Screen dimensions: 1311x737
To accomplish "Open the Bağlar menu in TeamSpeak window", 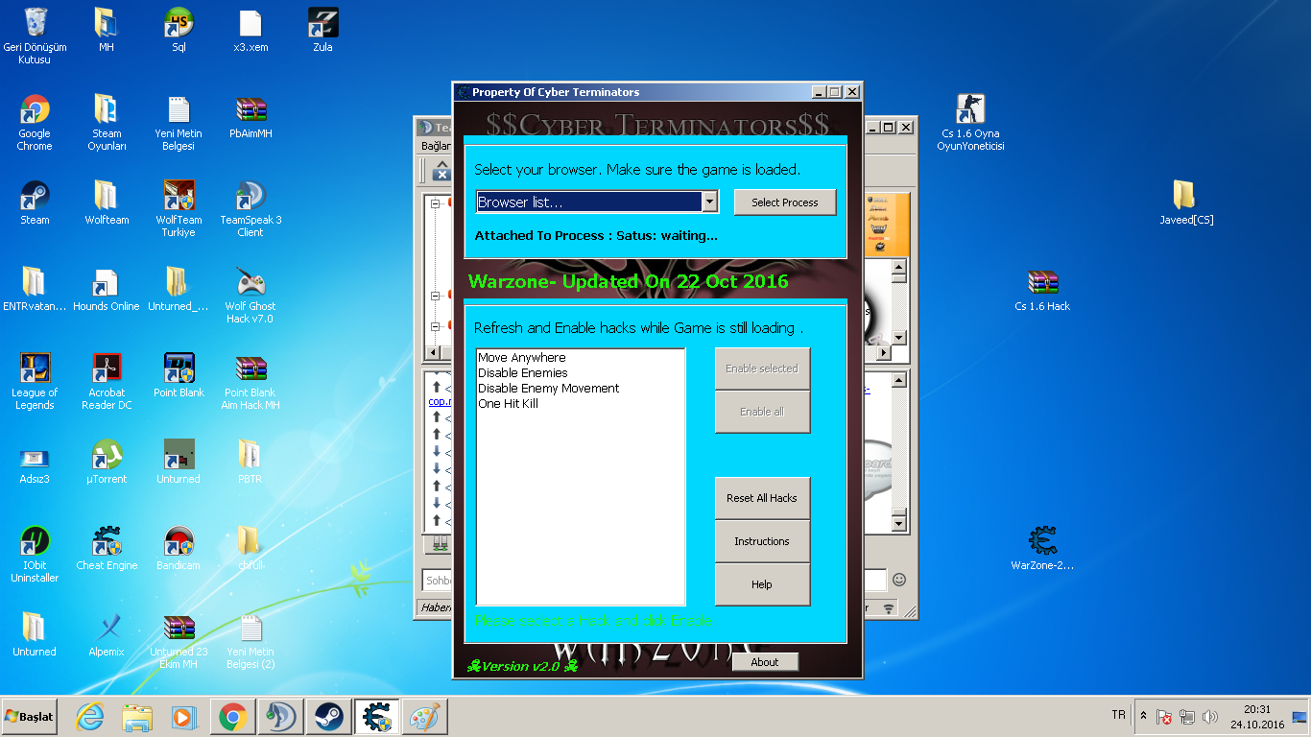I will (x=436, y=146).
